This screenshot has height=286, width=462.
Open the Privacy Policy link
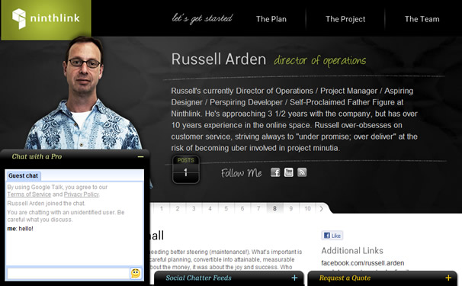[x=82, y=194]
